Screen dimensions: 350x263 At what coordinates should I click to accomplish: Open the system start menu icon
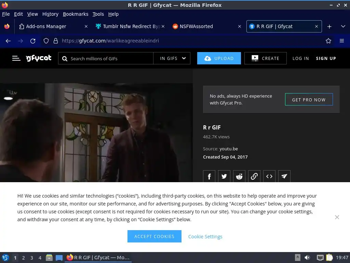point(5,258)
